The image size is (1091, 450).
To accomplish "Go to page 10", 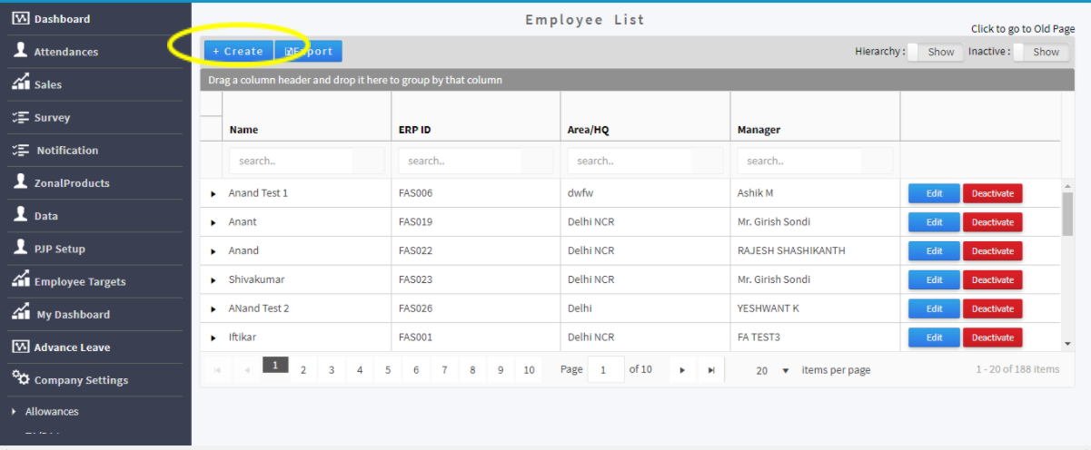I will pos(529,370).
